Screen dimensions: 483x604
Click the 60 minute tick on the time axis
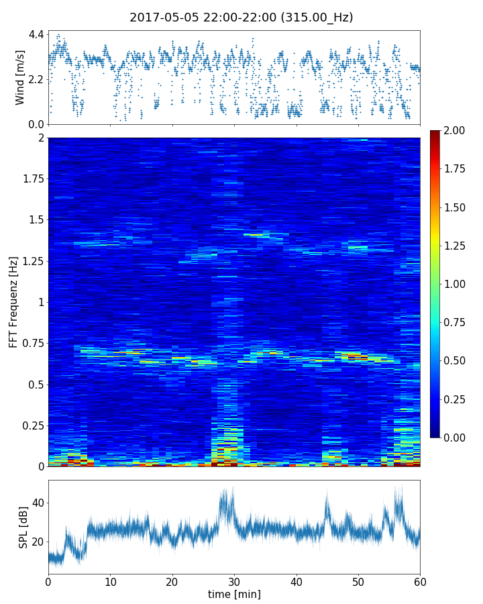(420, 581)
